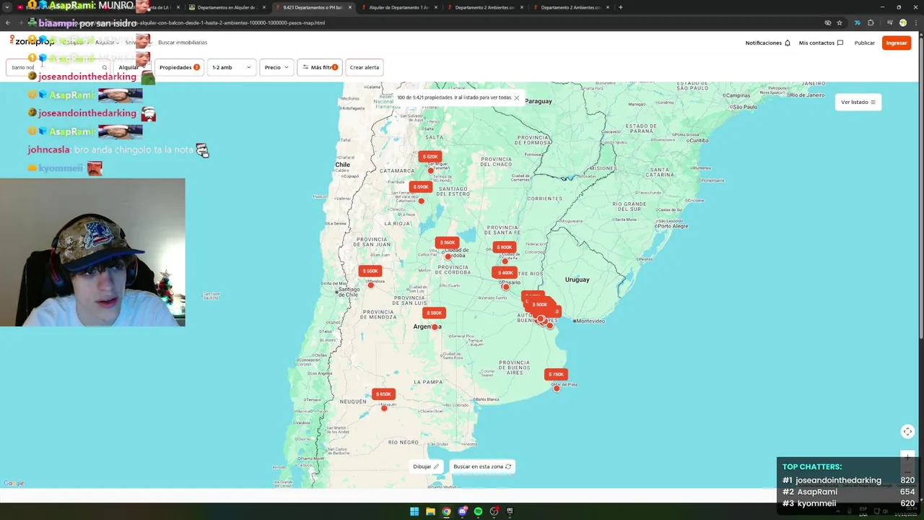Viewport: 924px width, 520px height.
Task: Open the Windows Start menu
Action: coord(414,511)
